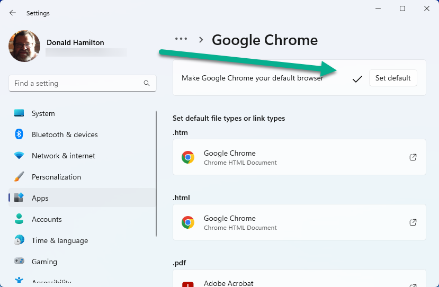Maximize the Settings window
This screenshot has width=439, height=287.
402,8
